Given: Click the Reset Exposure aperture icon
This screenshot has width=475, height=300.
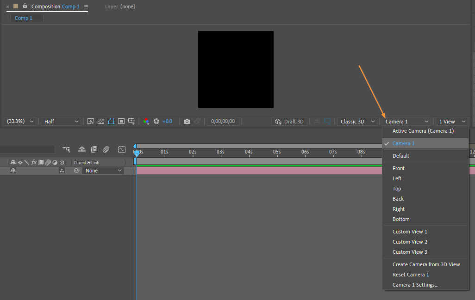Looking at the screenshot, I should [156, 121].
